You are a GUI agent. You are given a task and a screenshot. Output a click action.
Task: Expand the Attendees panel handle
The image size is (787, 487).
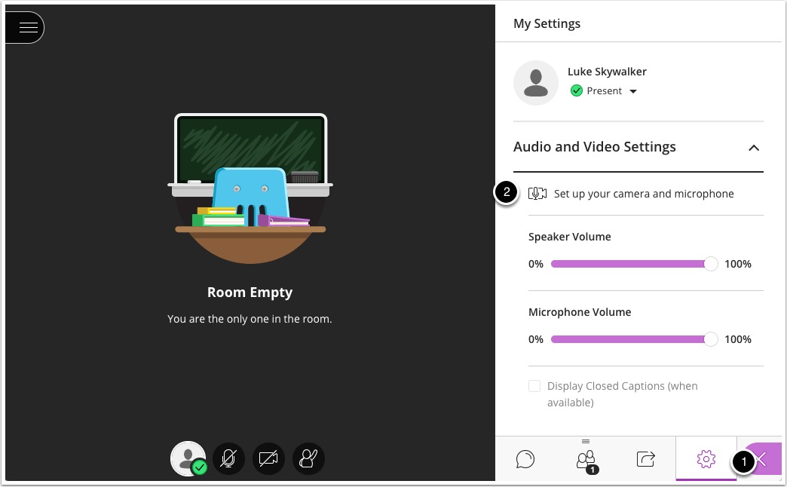click(x=586, y=443)
